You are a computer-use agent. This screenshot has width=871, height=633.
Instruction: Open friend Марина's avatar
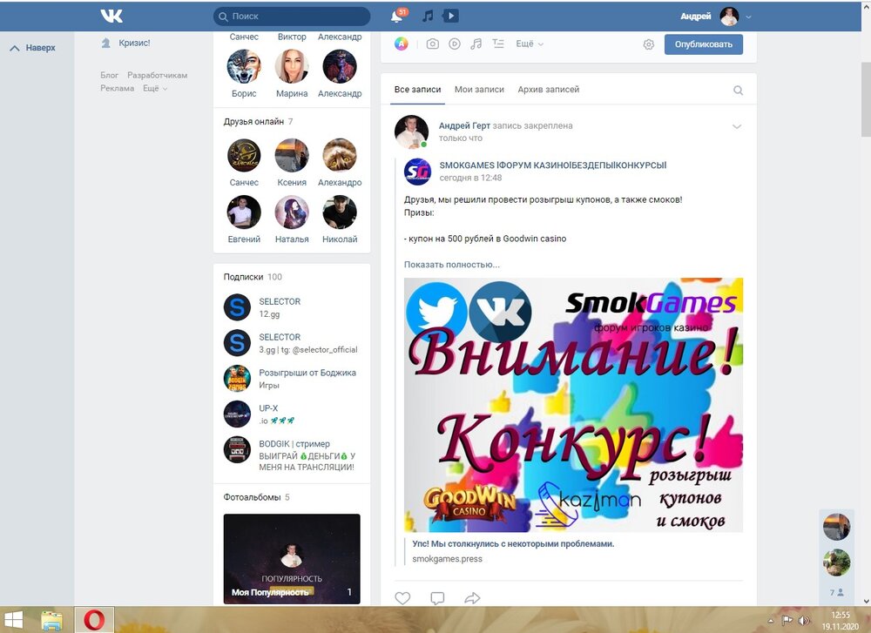click(292, 67)
